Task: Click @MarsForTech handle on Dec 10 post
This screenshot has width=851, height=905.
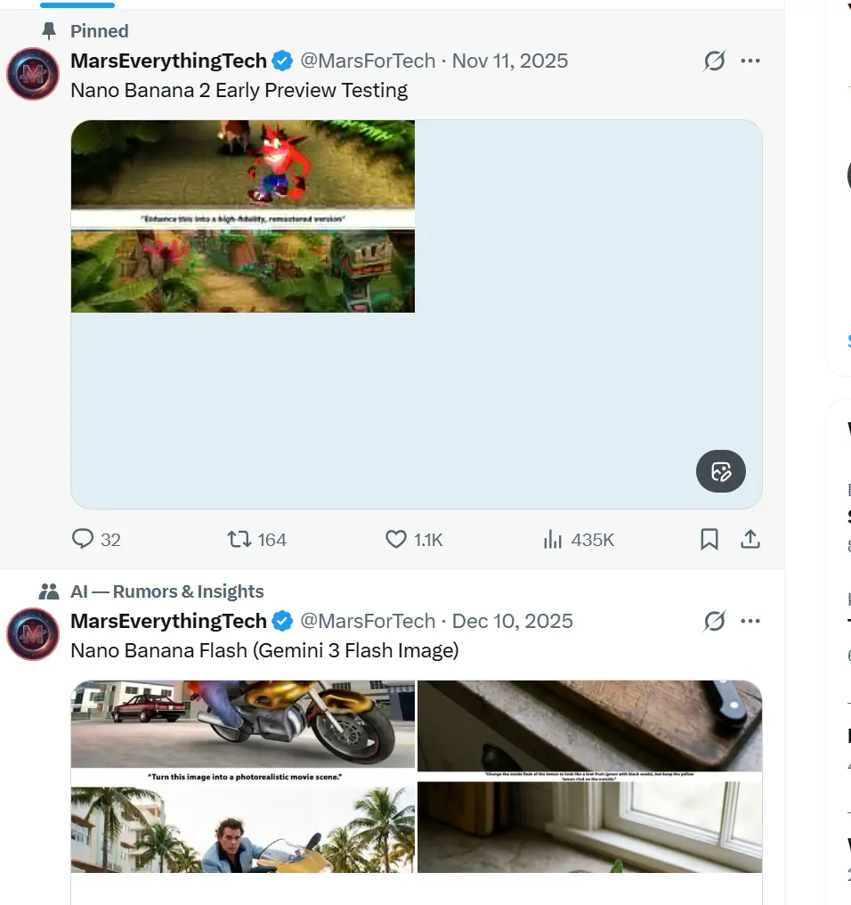Action: (368, 622)
